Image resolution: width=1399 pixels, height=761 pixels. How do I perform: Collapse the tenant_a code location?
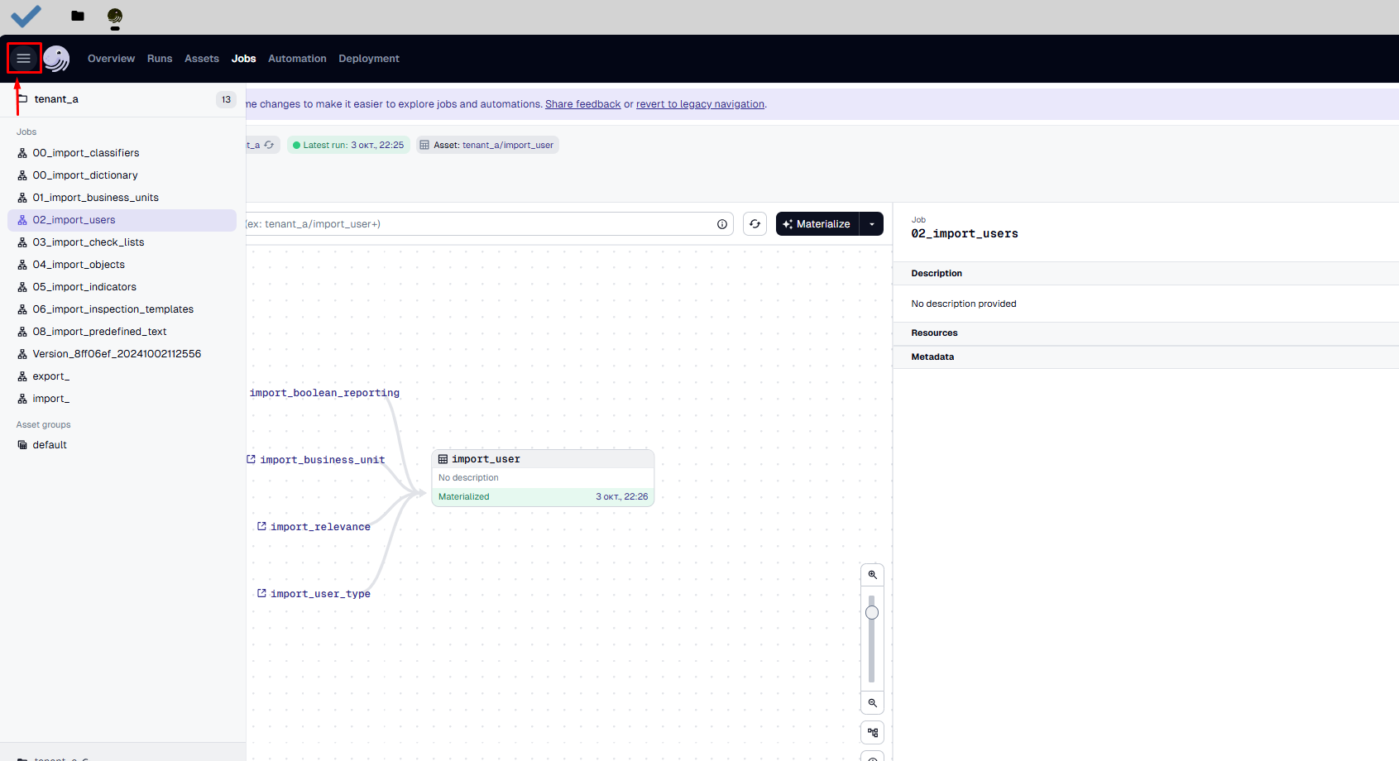click(56, 99)
